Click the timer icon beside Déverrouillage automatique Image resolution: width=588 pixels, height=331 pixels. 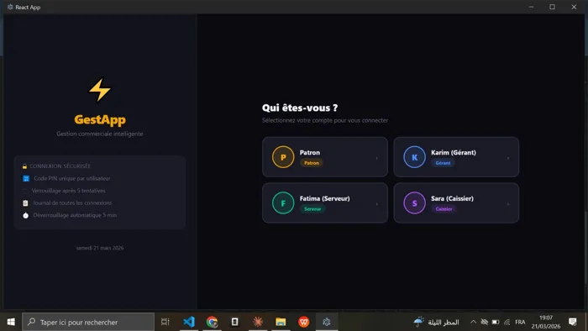coord(25,216)
